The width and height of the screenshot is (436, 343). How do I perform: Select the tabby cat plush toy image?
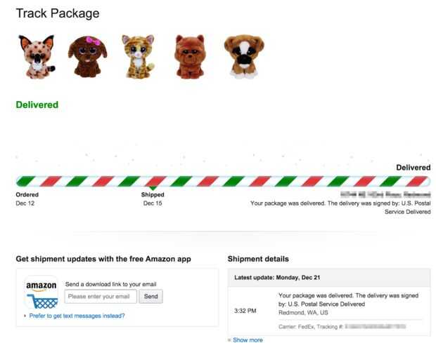coord(138,56)
